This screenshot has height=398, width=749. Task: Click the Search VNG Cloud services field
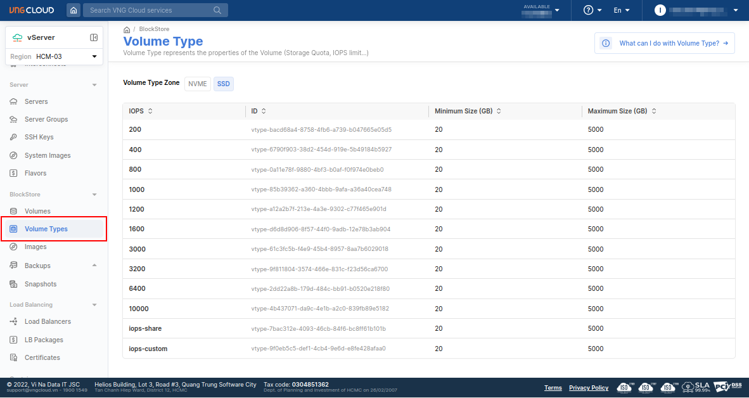pos(151,10)
